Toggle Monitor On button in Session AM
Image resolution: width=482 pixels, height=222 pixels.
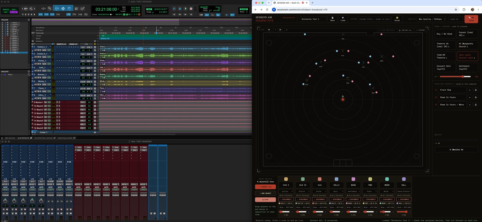click(456, 150)
